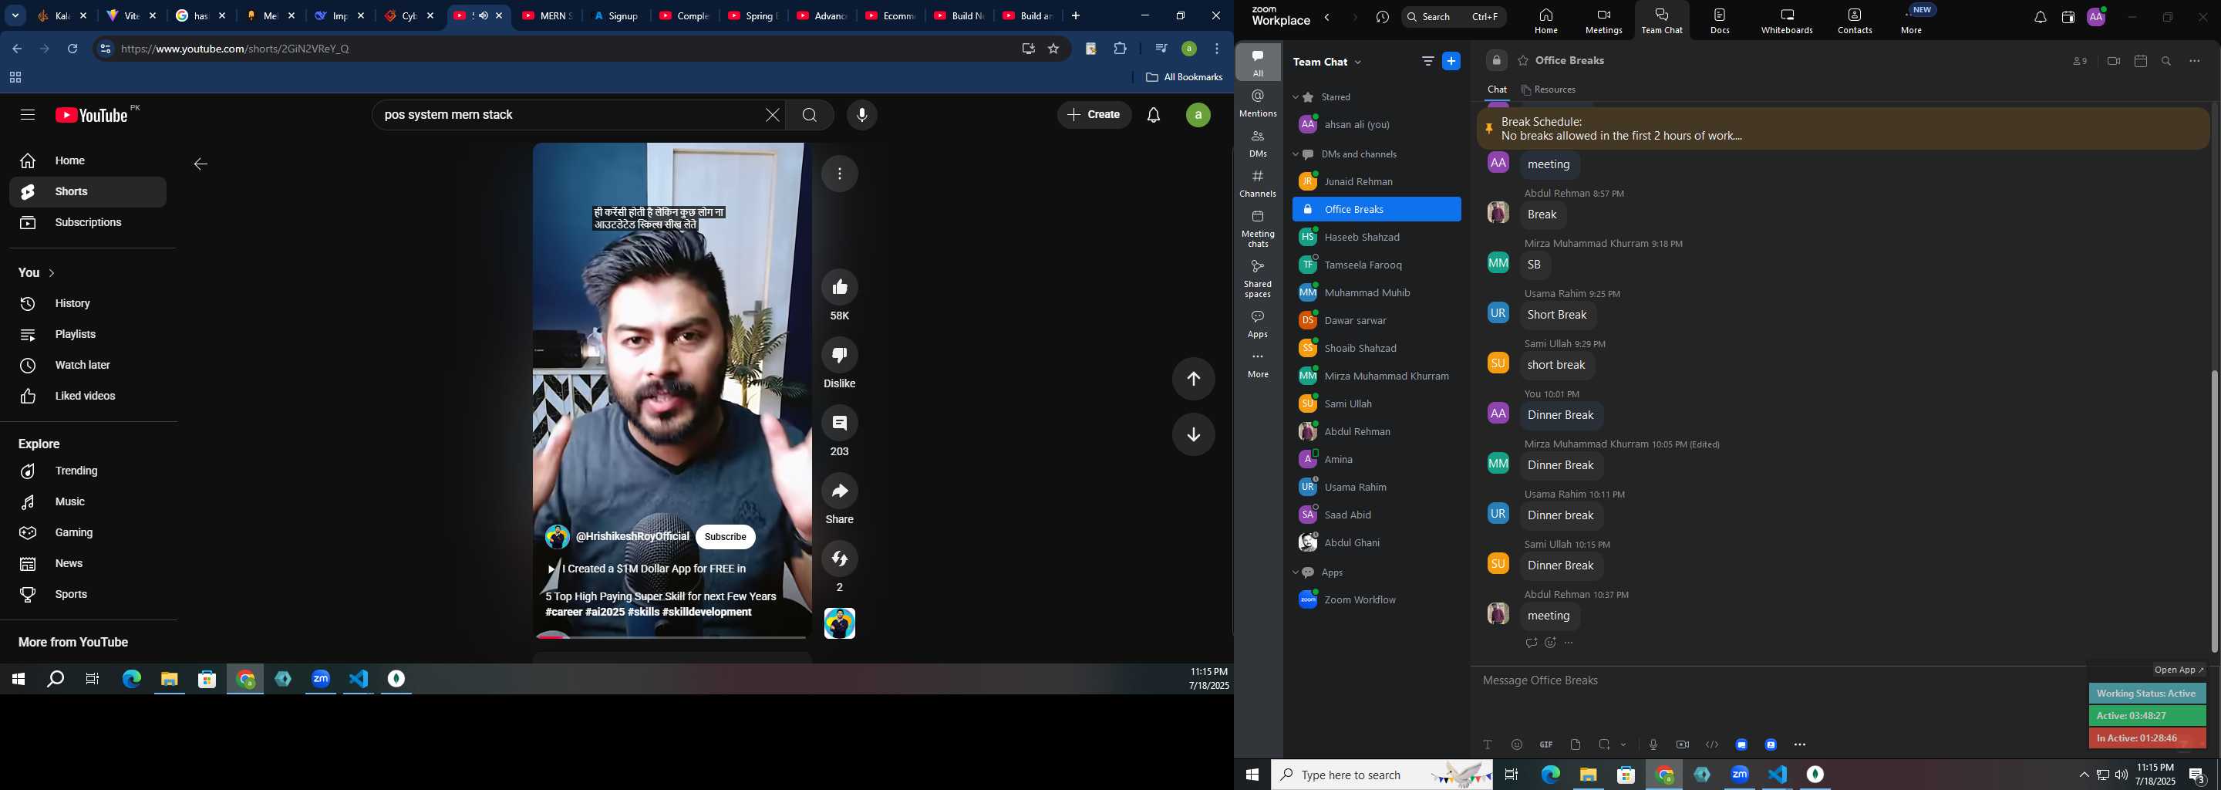Switch to Resources tab in Office Breaks
Screen dimensions: 2221x790
coord(1549,89)
